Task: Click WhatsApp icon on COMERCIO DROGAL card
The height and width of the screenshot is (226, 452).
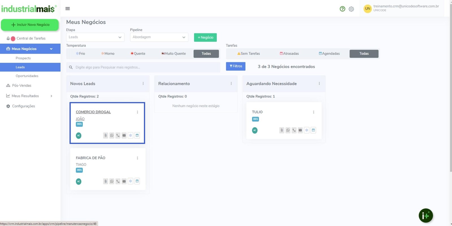Action: [x=112, y=135]
